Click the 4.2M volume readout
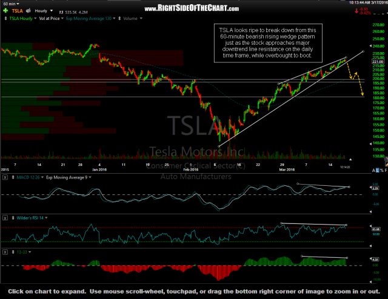Screen dimensions: 388x299 tap(83, 12)
